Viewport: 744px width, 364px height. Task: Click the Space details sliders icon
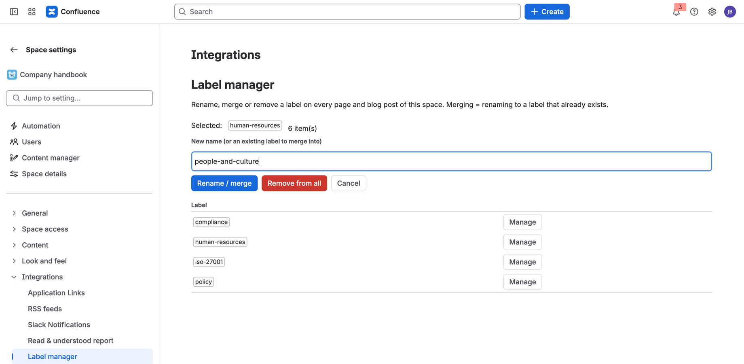coord(14,174)
